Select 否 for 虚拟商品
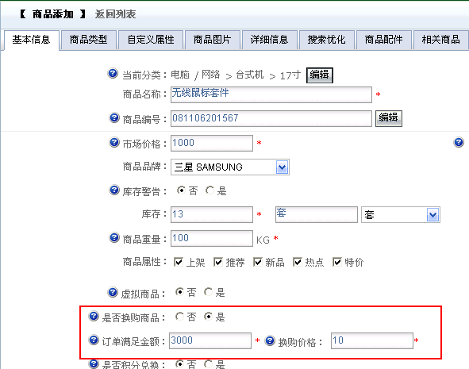Image resolution: width=469 pixels, height=369 pixels. tap(179, 292)
